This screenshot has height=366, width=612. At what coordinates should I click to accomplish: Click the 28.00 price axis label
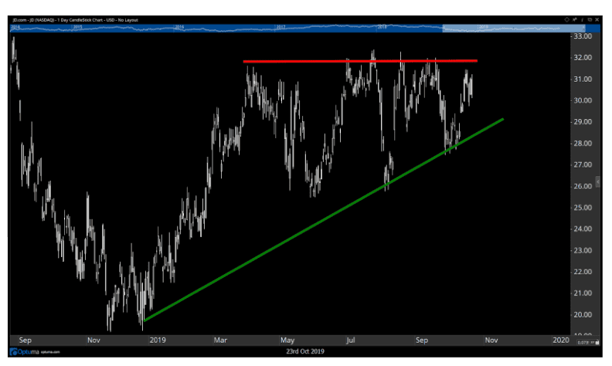pos(583,143)
